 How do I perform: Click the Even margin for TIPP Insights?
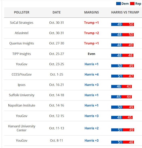92,54
